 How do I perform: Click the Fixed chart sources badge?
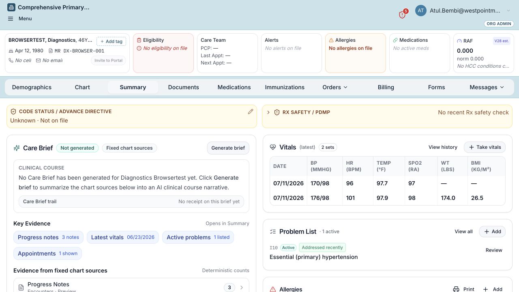click(129, 148)
